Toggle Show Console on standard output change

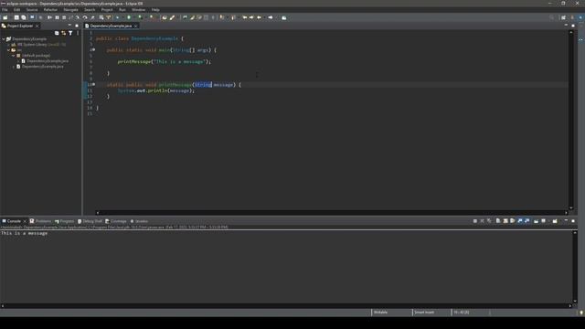pos(520,221)
